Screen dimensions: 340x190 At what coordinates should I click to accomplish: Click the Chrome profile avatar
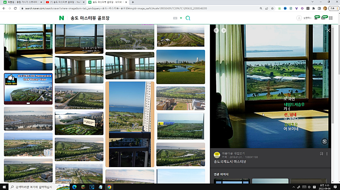[325, 8]
